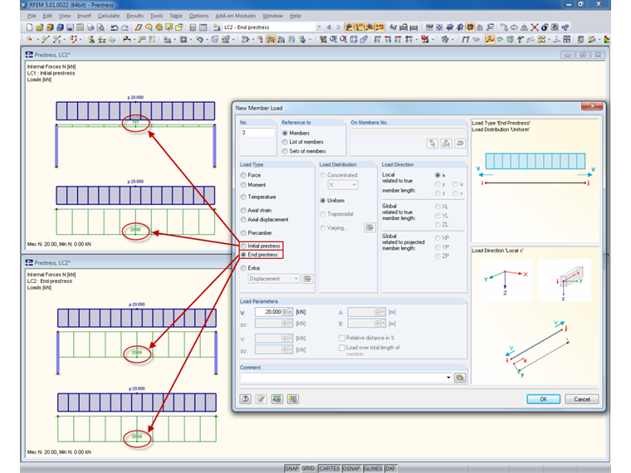Click the load No. input field
This screenshot has height=473, width=631.
257,133
